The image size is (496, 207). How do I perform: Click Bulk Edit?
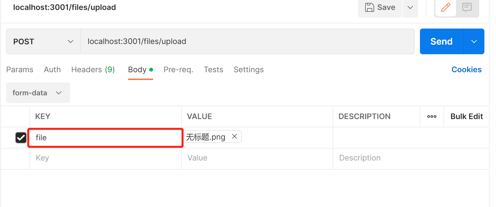point(467,116)
